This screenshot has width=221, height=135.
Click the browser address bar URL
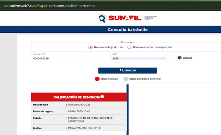click(x=50, y=6)
